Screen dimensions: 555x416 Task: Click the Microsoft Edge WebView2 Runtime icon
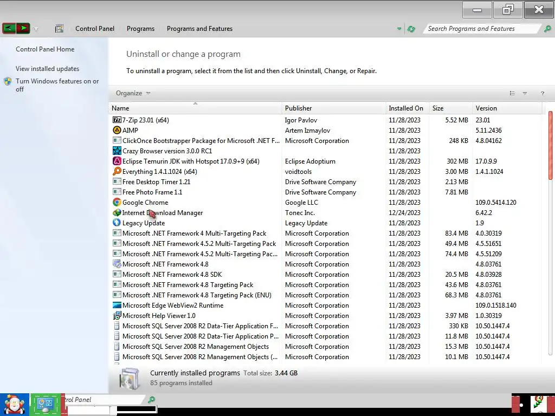pyautogui.click(x=117, y=305)
